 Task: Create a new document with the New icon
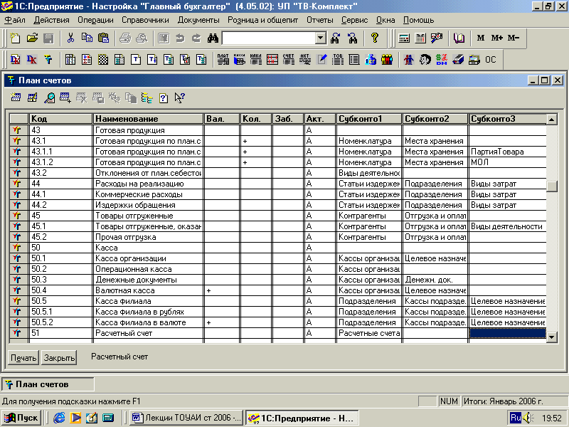(15, 38)
